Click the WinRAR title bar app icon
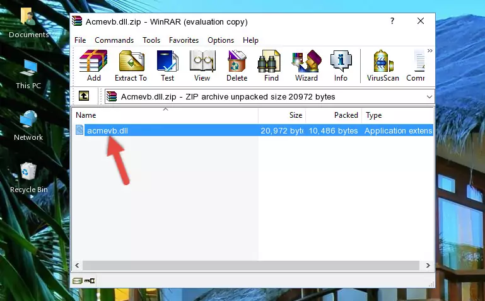The image size is (485, 301). point(77,21)
